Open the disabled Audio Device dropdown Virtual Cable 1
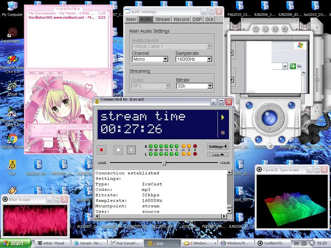 tap(172, 46)
